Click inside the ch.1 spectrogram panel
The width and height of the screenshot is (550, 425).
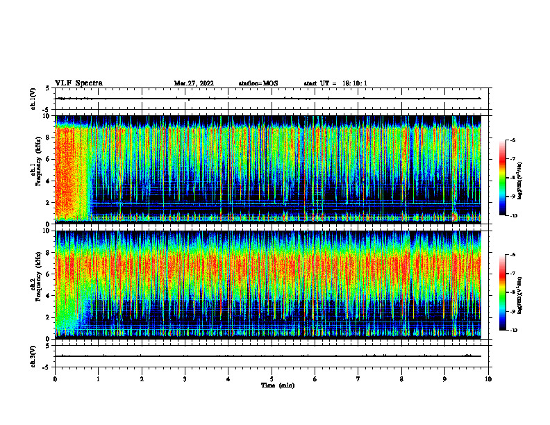(268, 169)
